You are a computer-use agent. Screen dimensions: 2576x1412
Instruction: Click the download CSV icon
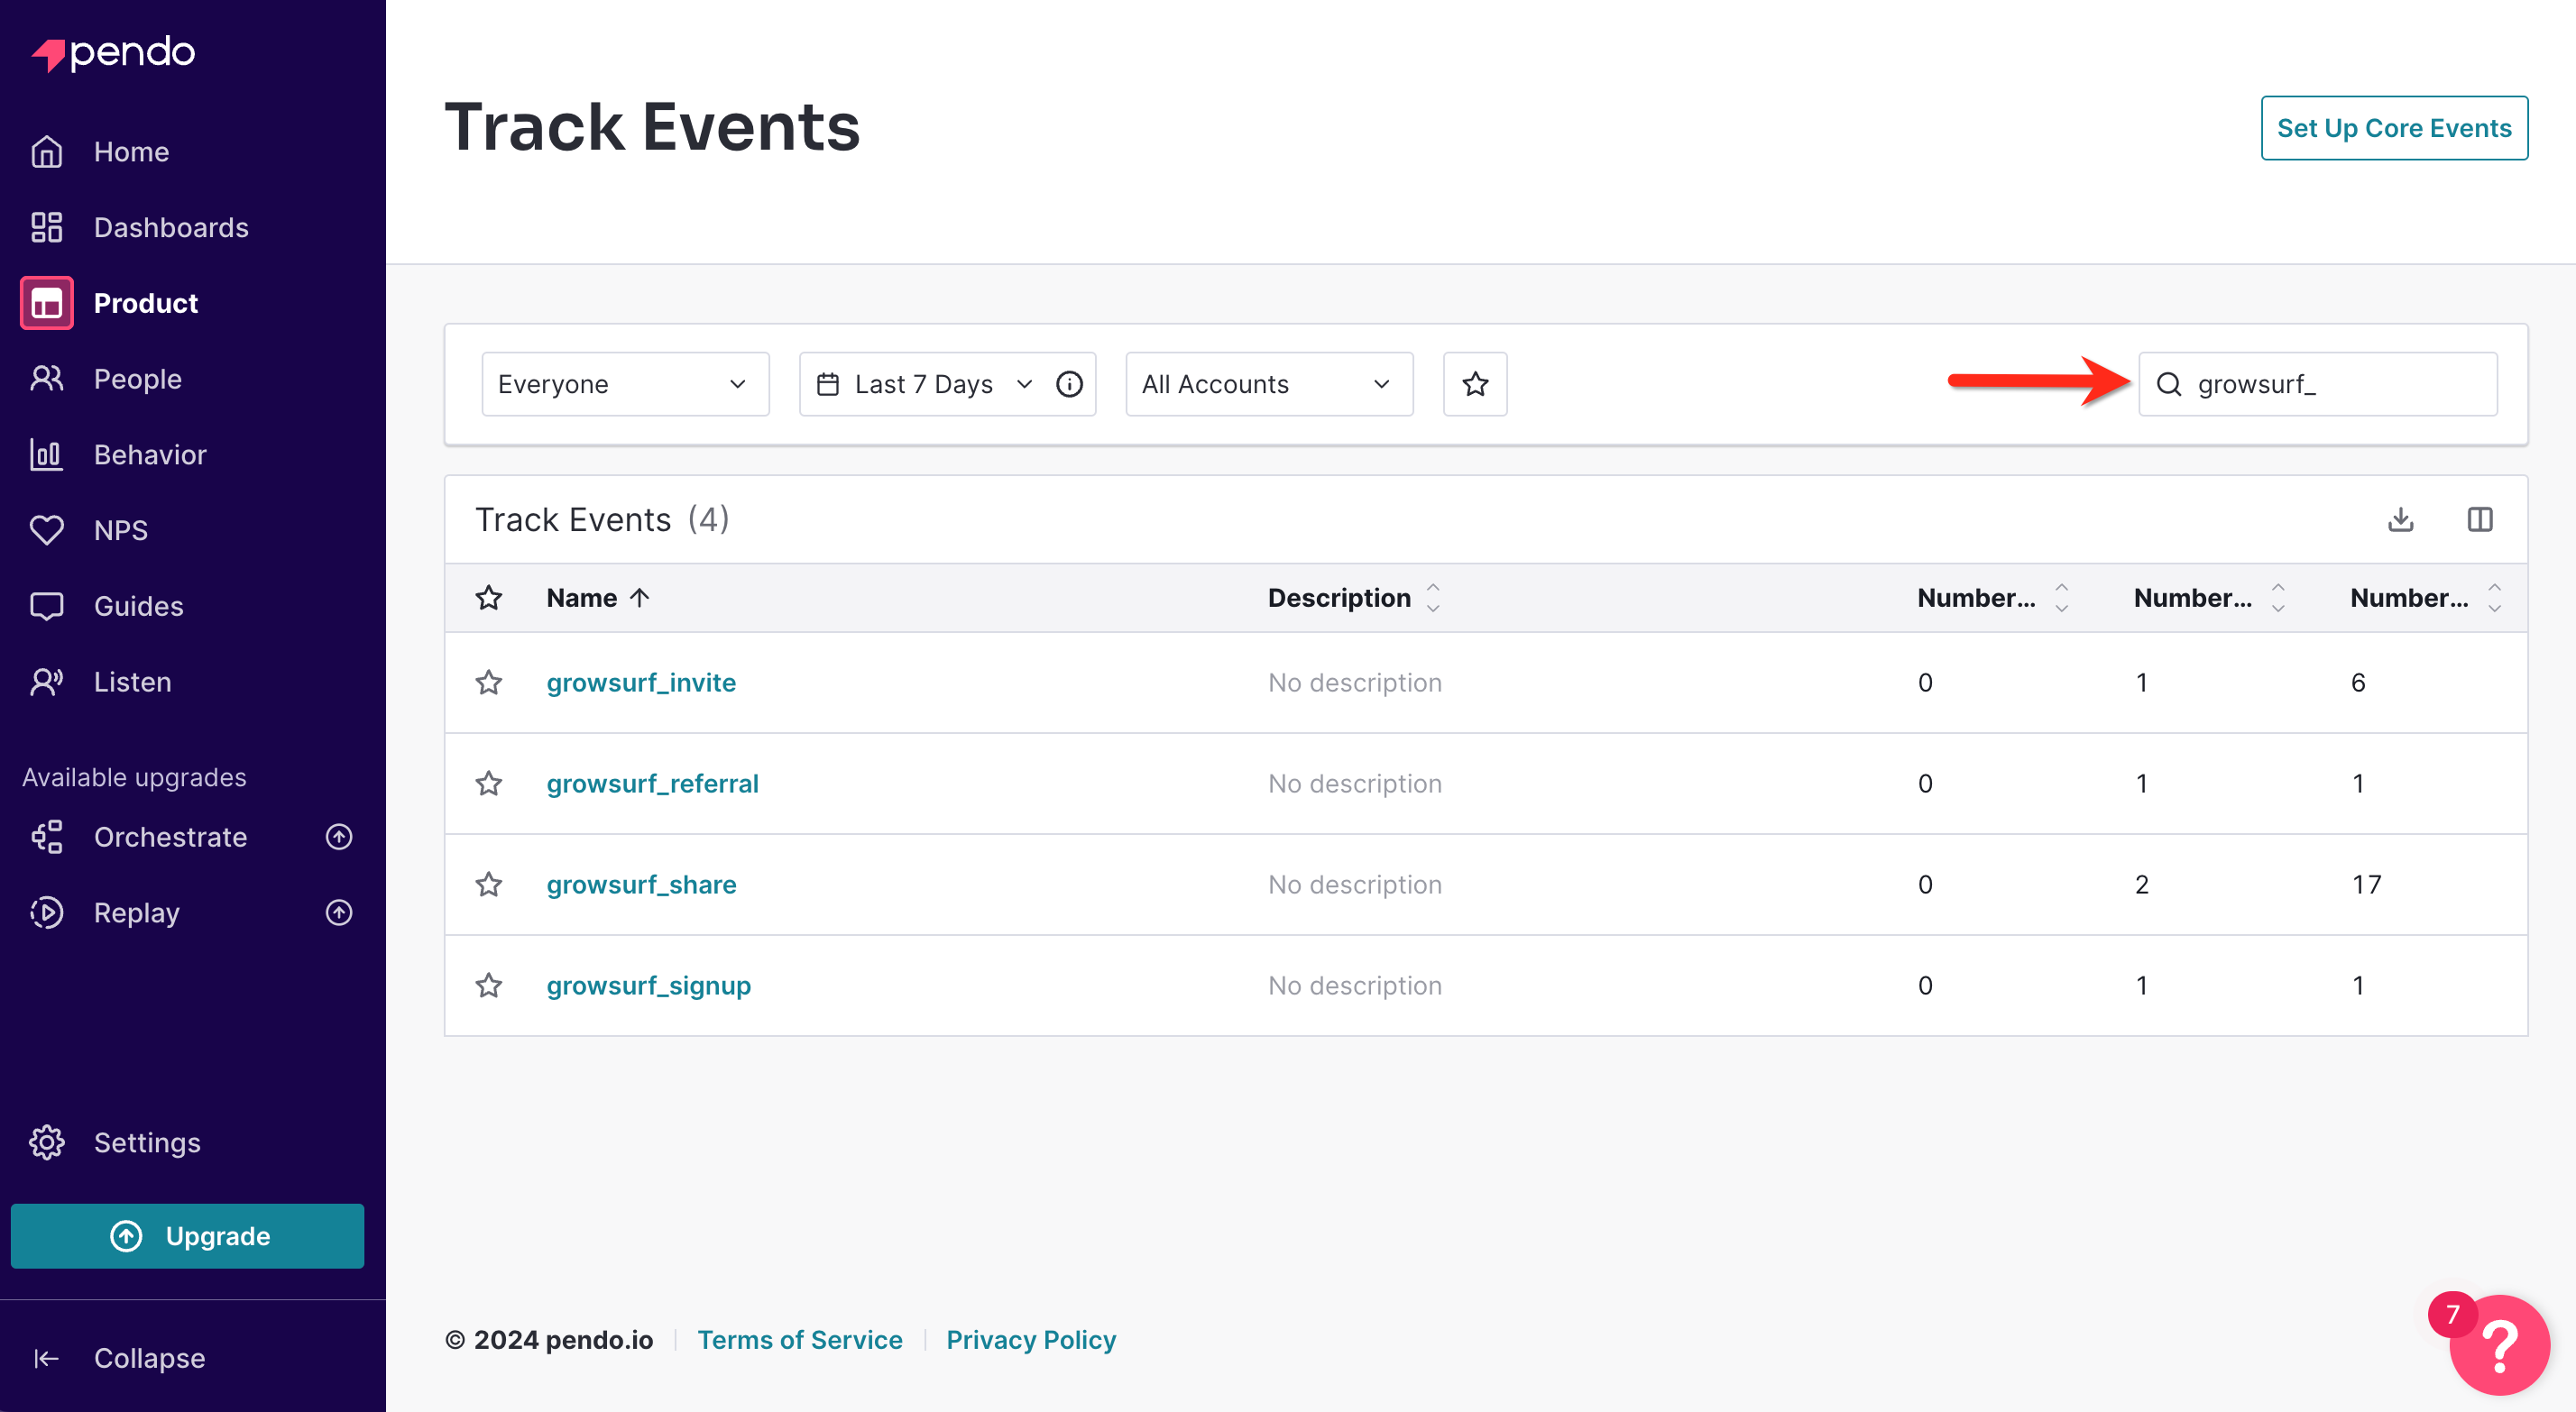tap(2400, 519)
